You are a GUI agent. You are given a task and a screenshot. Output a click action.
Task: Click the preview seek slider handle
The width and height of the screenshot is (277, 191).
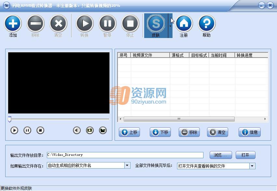10,119
